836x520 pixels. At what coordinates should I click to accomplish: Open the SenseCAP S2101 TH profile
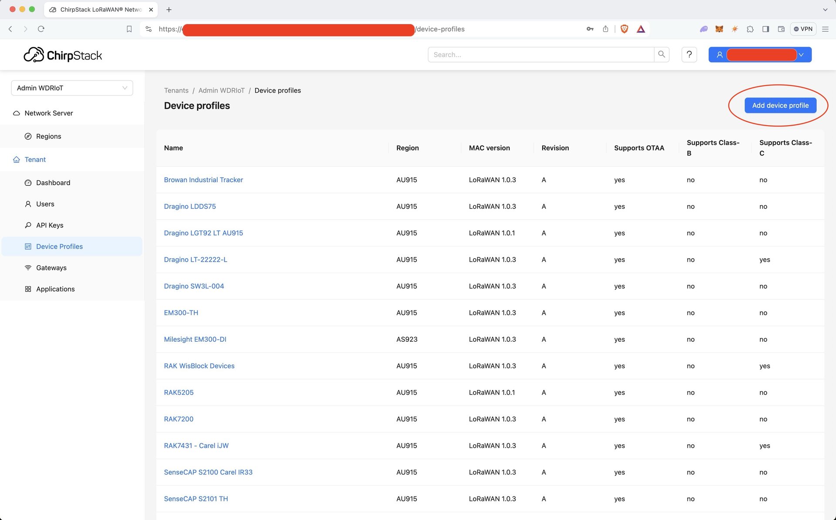pos(196,499)
